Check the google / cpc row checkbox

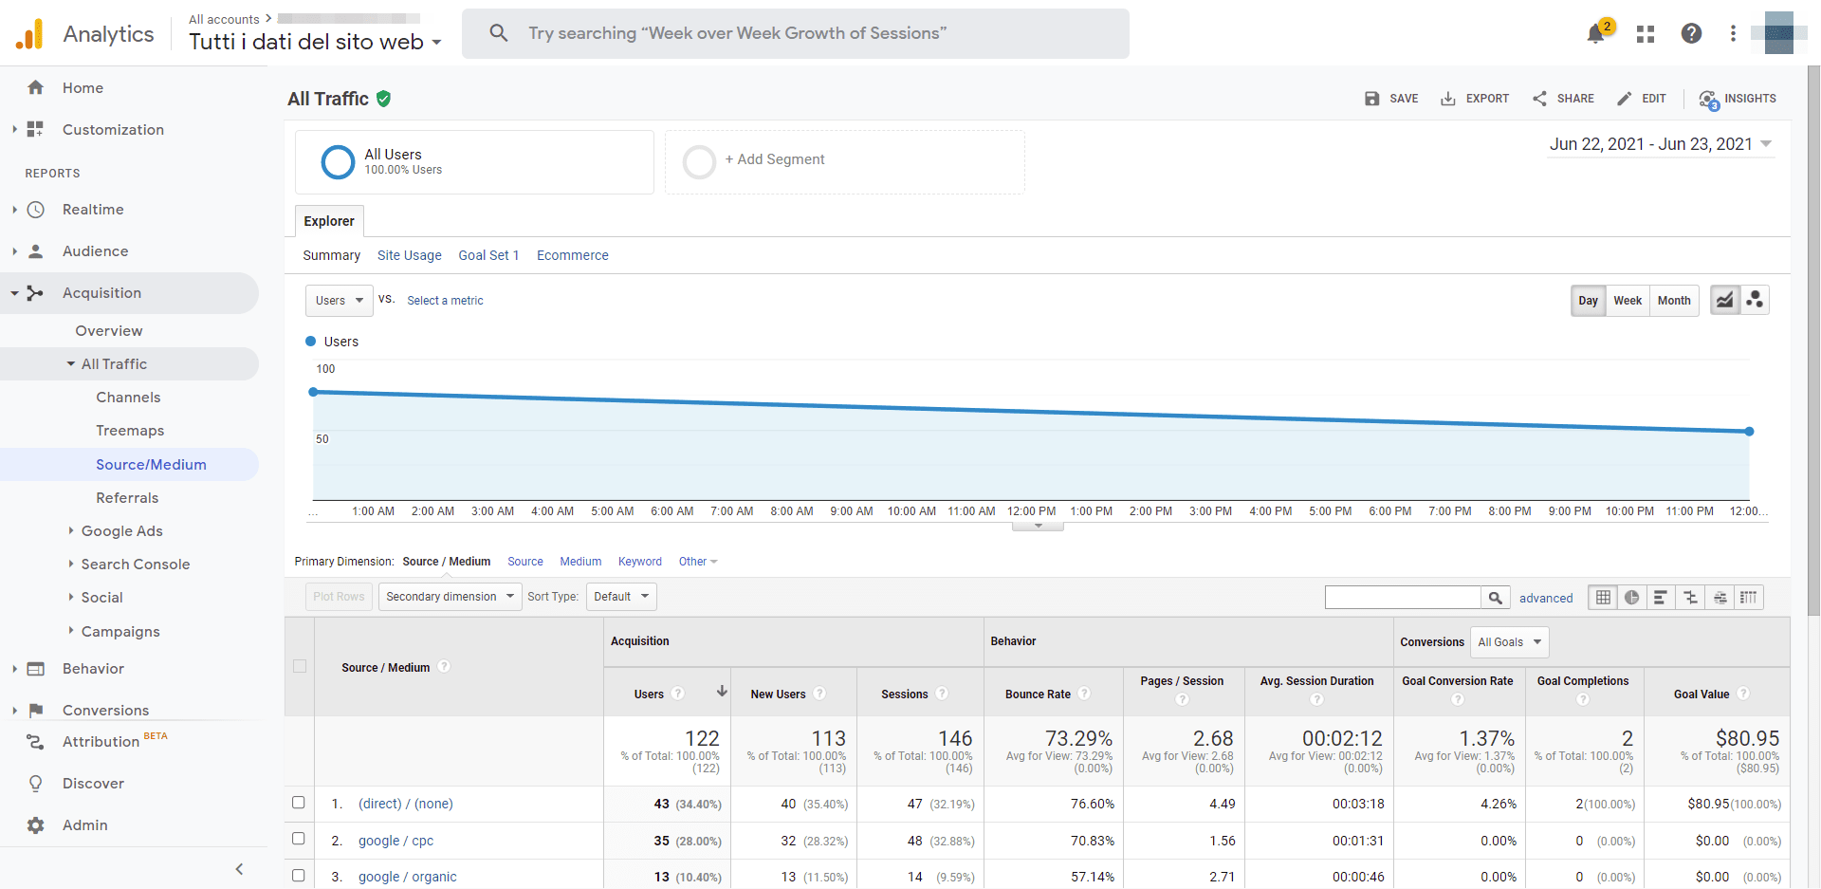click(299, 839)
